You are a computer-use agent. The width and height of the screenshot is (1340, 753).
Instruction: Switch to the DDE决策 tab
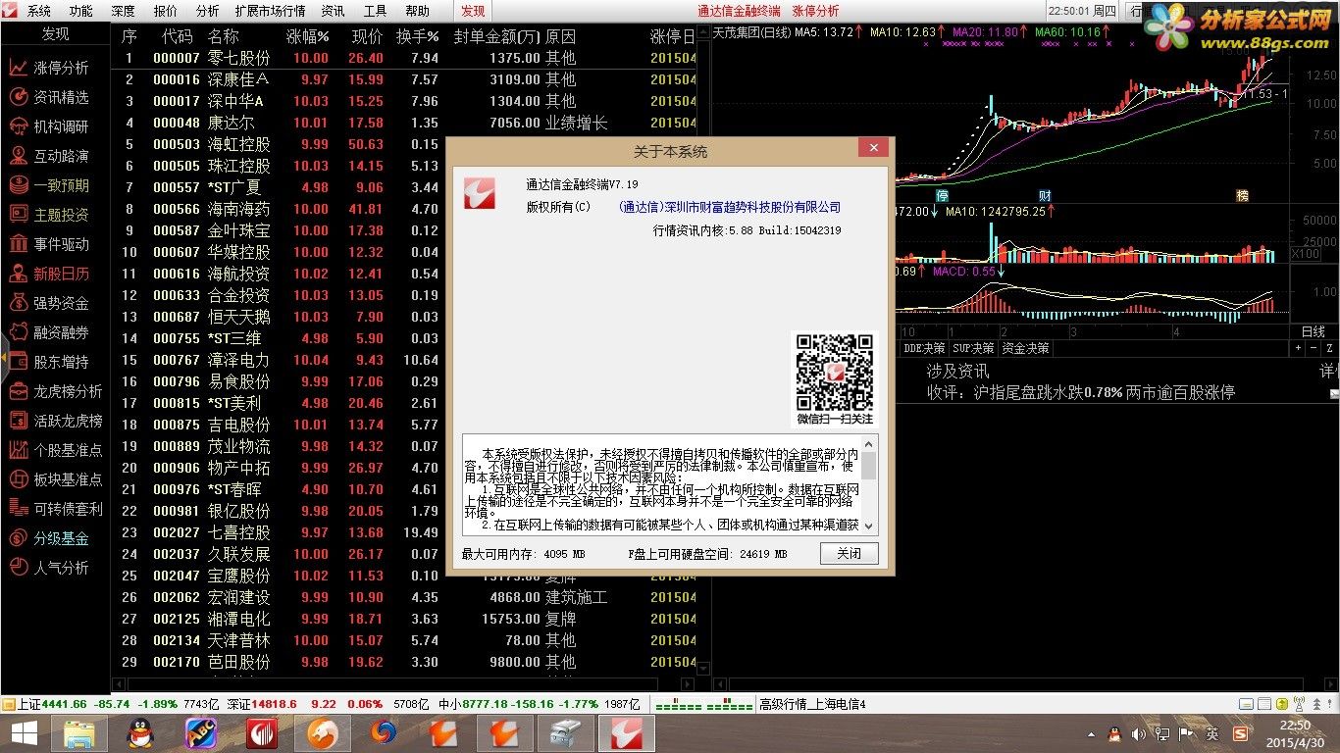tap(924, 348)
